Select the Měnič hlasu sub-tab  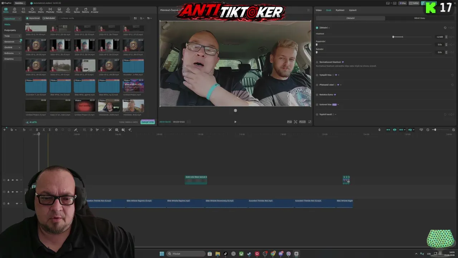420,18
